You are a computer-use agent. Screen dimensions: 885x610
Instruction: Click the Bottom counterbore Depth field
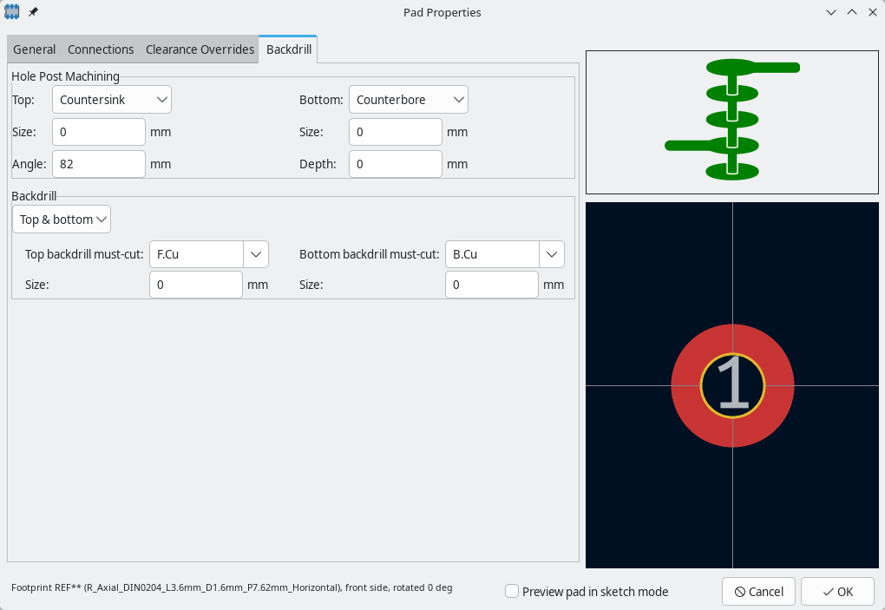(x=395, y=164)
